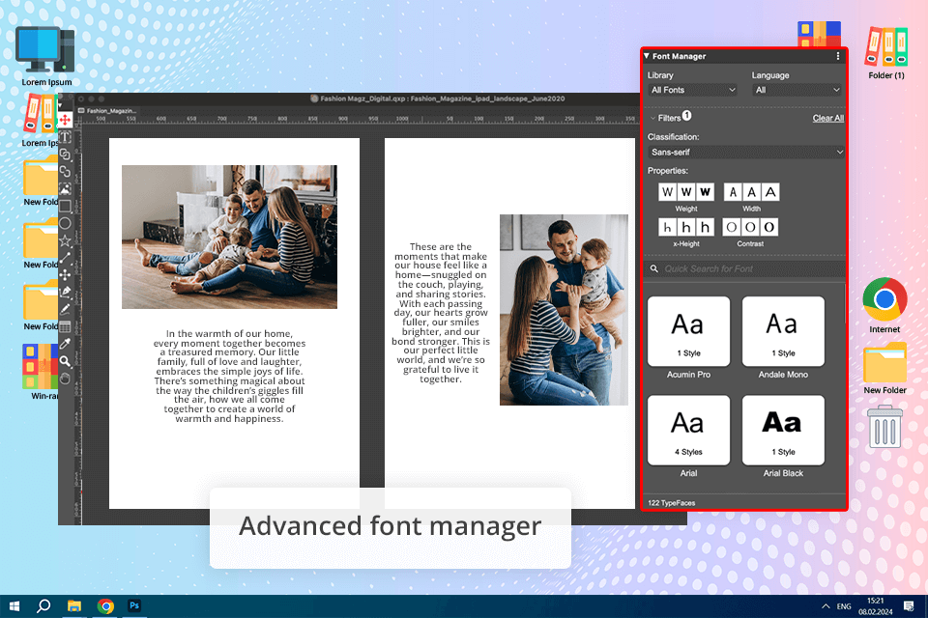Activate the Zoom magnifier tool
928x618 pixels.
[65, 361]
